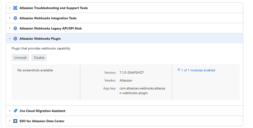Expand Atlassian Webhooks Legacy API/SPI Stub chevron
This screenshot has width=253, height=128.
coord(10,28)
